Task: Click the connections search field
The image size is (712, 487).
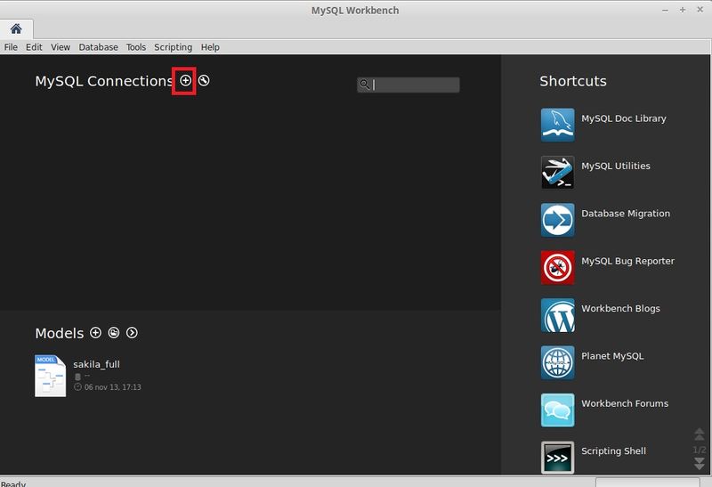Action: [409, 85]
